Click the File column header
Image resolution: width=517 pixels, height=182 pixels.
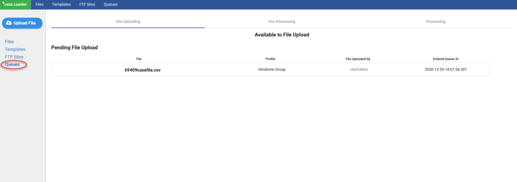(x=139, y=59)
